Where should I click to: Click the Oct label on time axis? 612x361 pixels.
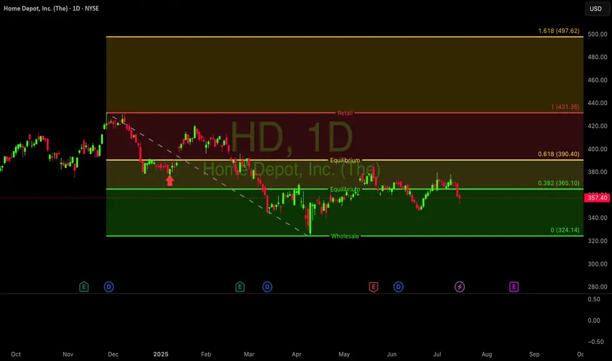[16, 354]
